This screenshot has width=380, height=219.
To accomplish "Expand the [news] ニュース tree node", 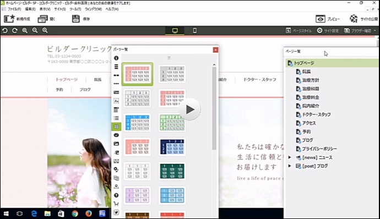I will (290, 157).
